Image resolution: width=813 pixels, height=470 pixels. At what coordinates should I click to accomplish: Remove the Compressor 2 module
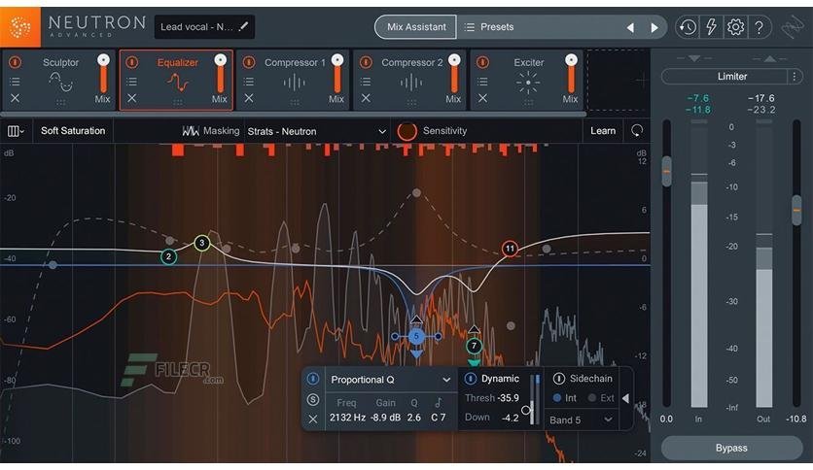coord(366,98)
